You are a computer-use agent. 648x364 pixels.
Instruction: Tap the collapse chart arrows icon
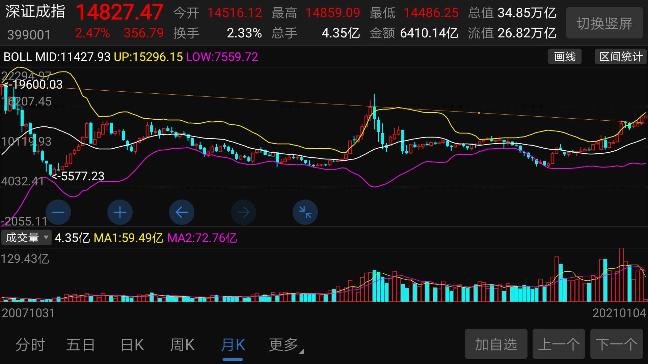(x=305, y=212)
